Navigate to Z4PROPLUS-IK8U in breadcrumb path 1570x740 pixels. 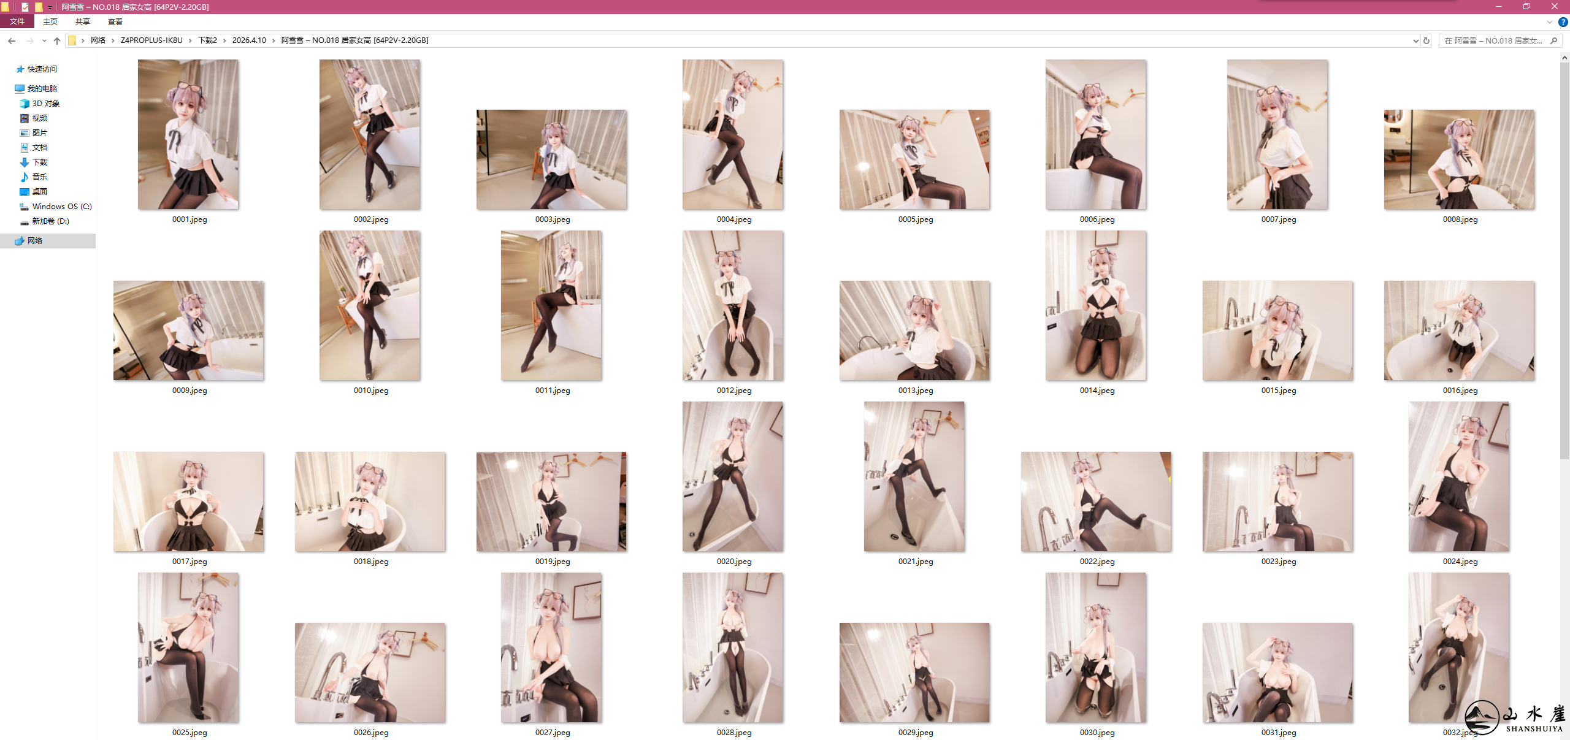(x=150, y=40)
